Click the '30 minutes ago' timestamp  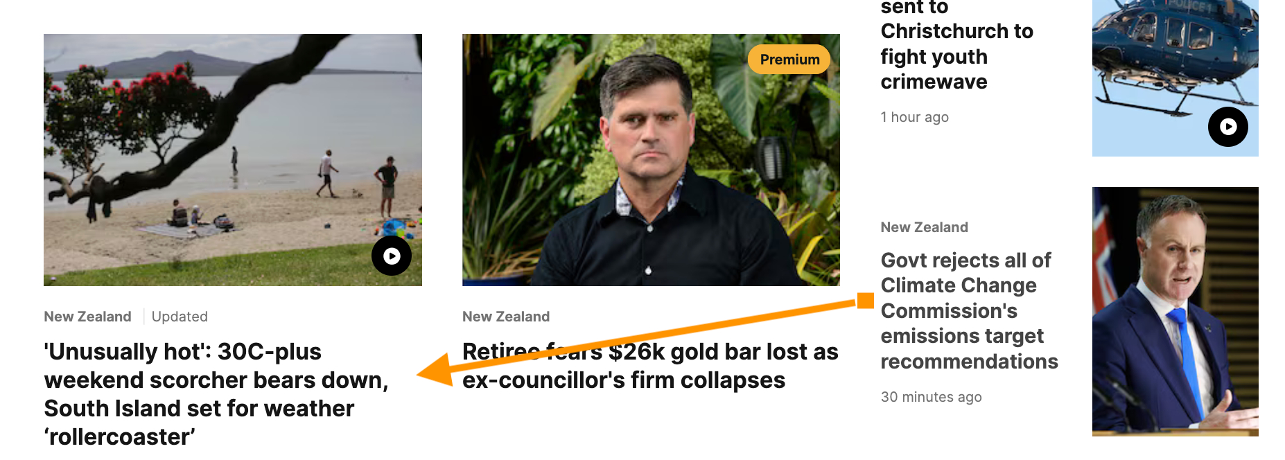click(x=931, y=397)
